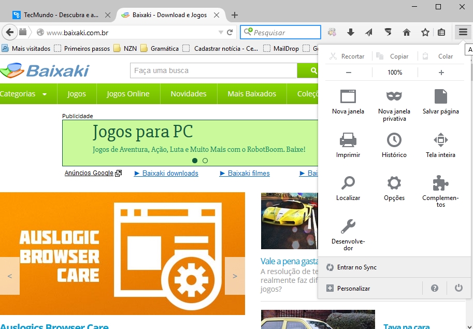Reset zoom by clicking 100%
The height and width of the screenshot is (329, 473).
point(395,73)
